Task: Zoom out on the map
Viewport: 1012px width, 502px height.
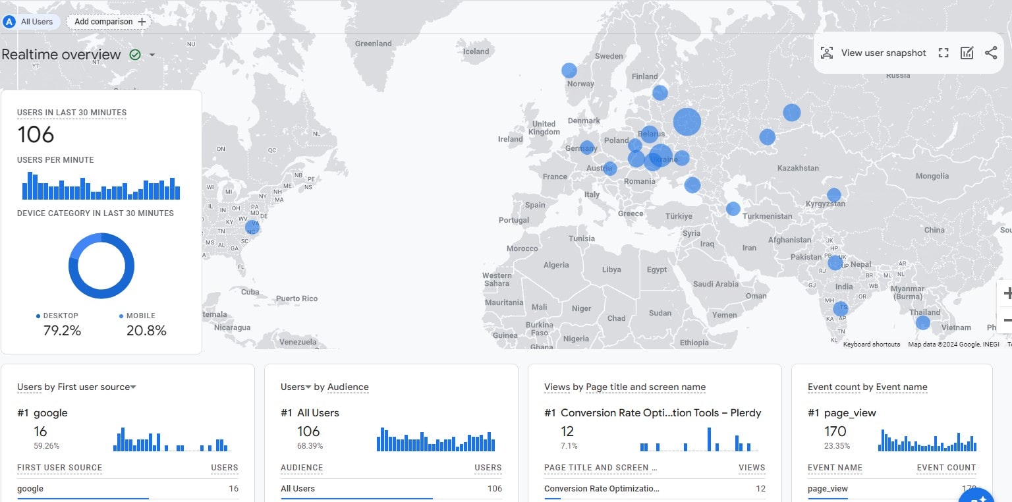Action: pos(1006,320)
